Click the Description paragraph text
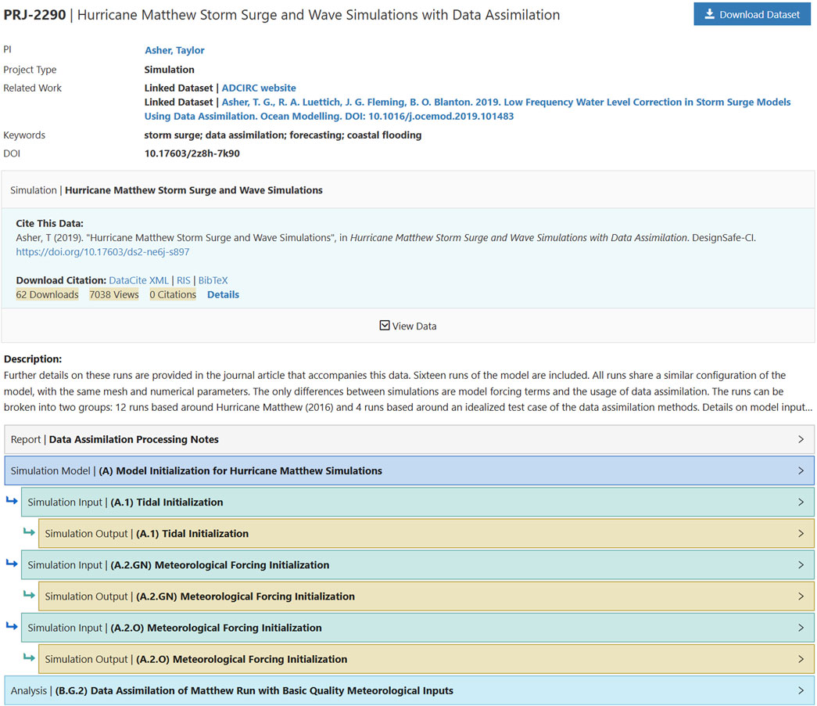Image resolution: width=817 pixels, height=706 pixels. (408, 391)
